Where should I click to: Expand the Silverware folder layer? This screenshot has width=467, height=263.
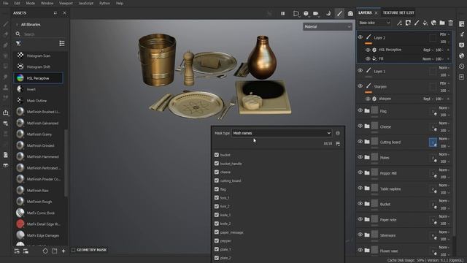367,235
